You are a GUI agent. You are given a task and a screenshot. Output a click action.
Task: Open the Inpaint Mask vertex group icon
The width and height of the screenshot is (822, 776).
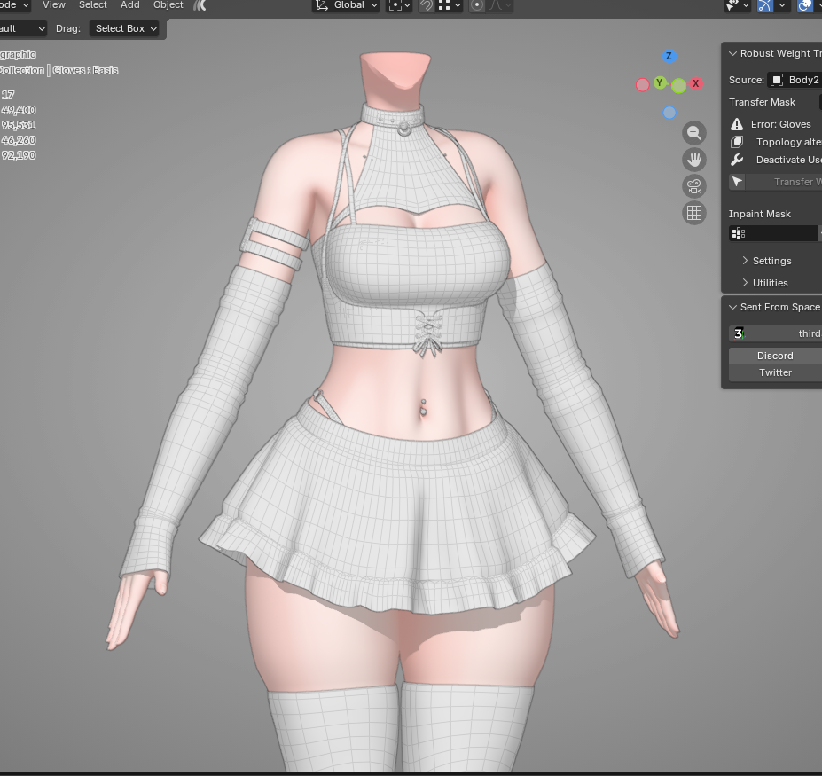click(739, 233)
